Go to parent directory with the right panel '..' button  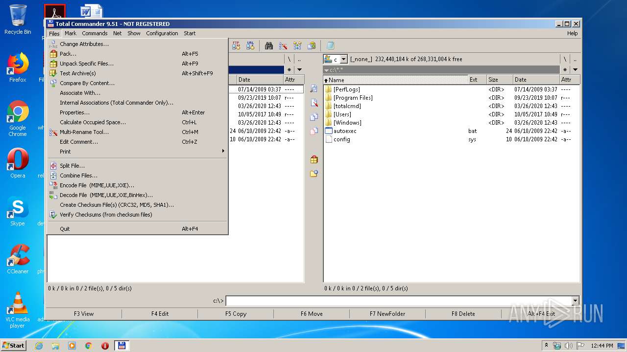pyautogui.click(x=575, y=59)
